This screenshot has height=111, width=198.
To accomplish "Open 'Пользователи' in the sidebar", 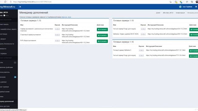I will click(9, 72).
